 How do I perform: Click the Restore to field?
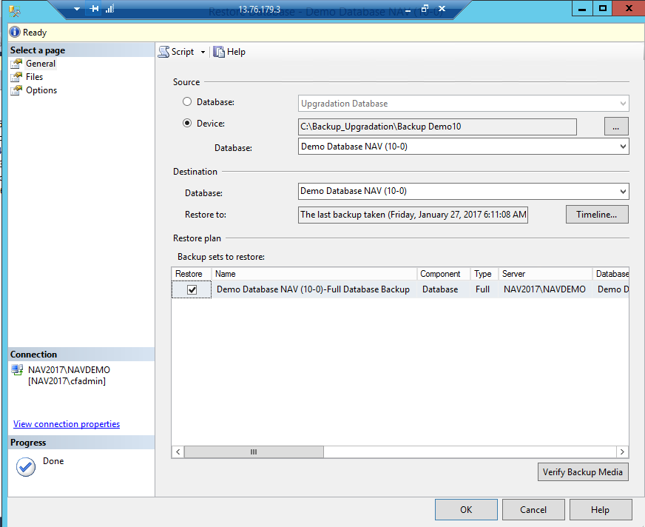[413, 215]
